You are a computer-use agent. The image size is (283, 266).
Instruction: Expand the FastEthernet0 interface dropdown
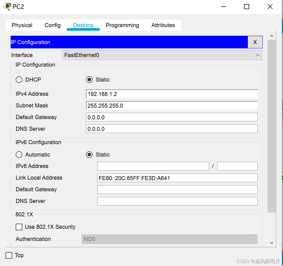pos(162,55)
